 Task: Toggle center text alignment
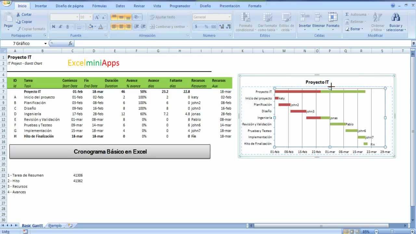[121, 27]
